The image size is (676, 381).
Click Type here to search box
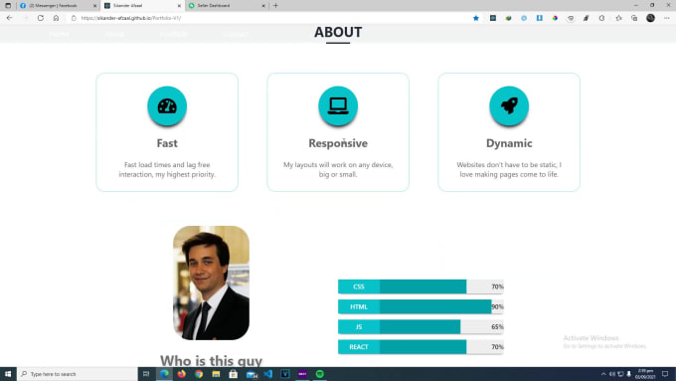tap(78, 374)
